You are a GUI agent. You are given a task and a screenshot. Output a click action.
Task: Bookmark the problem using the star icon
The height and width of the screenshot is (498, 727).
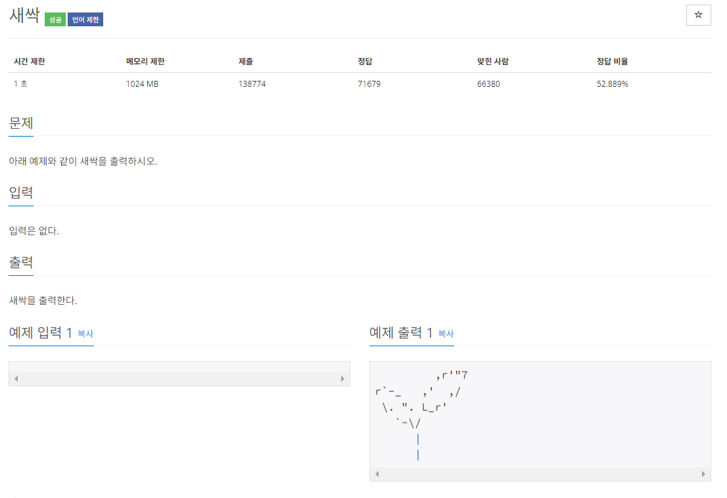coord(698,15)
